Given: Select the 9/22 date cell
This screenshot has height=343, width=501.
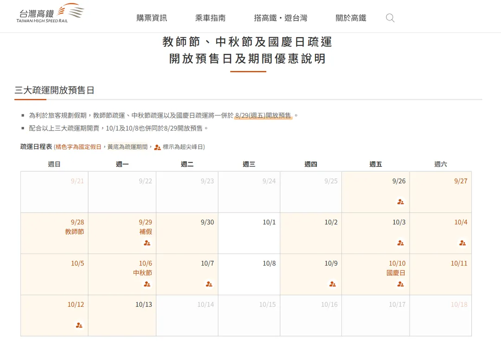Looking at the screenshot, I should click(122, 192).
